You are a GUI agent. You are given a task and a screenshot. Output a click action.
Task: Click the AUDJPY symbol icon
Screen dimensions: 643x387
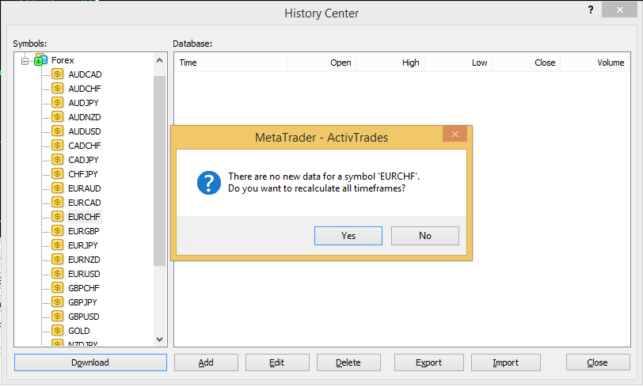pos(57,103)
